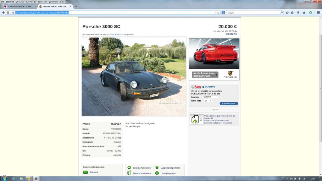This screenshot has height=181, width=322.
Task: Click the green circular extension icon
Action: point(310,13)
